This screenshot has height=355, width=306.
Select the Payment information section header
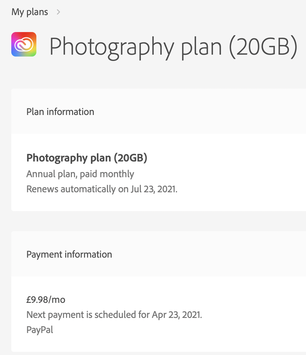tap(69, 254)
